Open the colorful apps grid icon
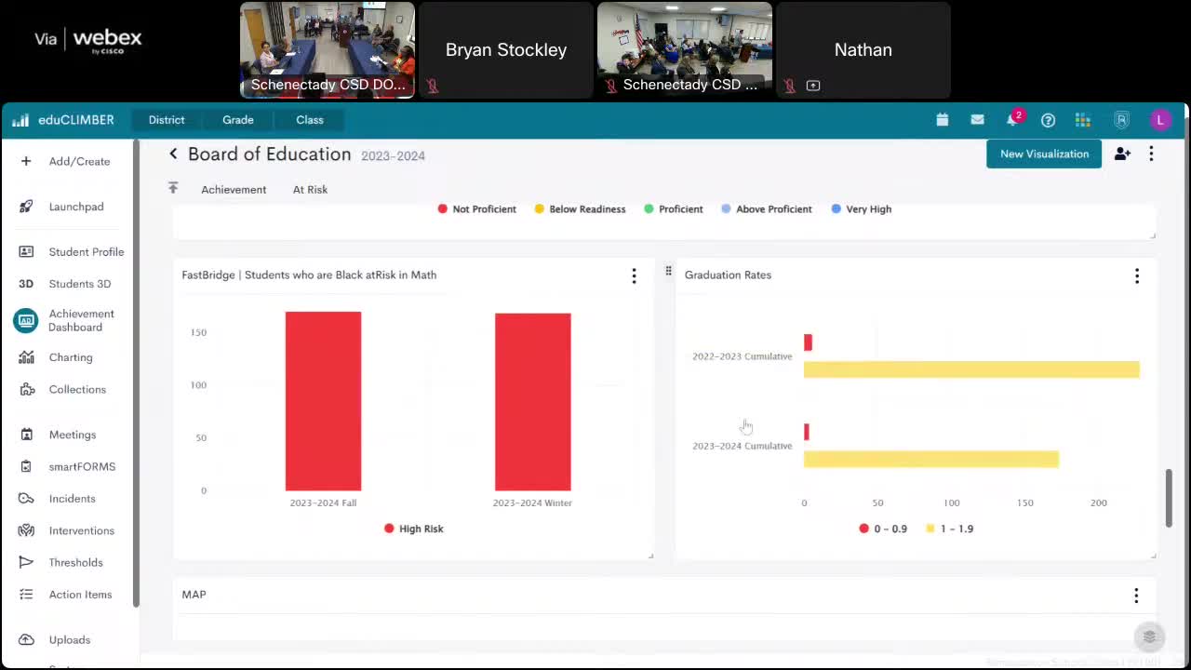The image size is (1191, 670). (1082, 120)
